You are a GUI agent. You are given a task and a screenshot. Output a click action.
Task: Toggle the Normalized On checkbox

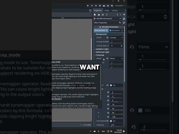(x=111, y=121)
